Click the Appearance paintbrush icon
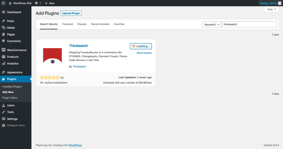This screenshot has width=283, height=149. point(3,72)
